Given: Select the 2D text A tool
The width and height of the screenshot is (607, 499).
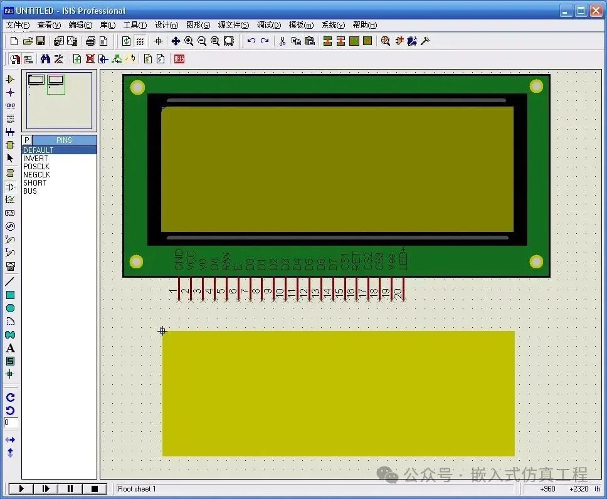Looking at the screenshot, I should tap(11, 348).
